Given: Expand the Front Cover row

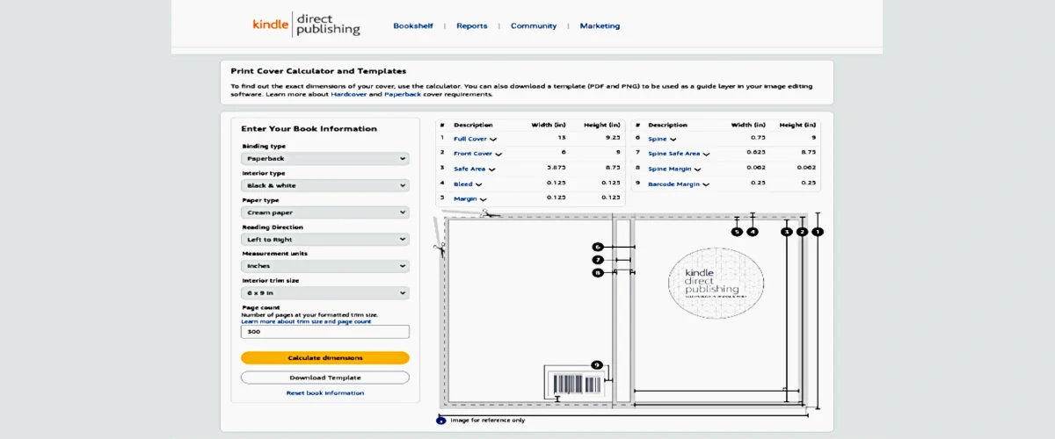Looking at the screenshot, I should click(477, 154).
